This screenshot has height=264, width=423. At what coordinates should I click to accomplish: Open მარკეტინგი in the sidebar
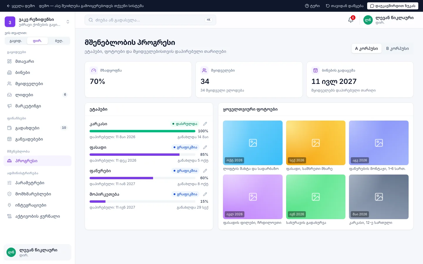tap(37, 106)
